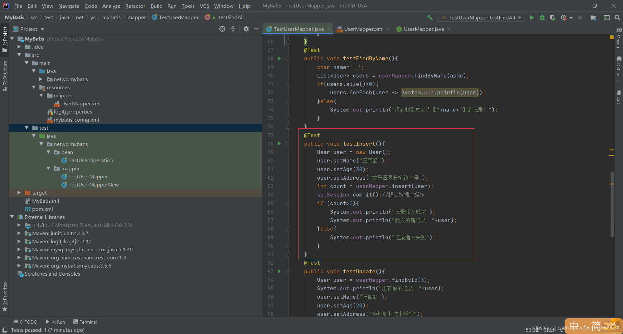
Task: Collapse the test folder
Action: point(27,128)
